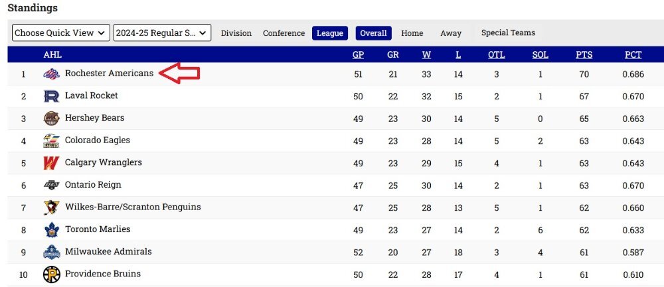Click the Wilkes-Barre/Scranton Penguins logo
This screenshot has height=287, width=664.
point(52,207)
